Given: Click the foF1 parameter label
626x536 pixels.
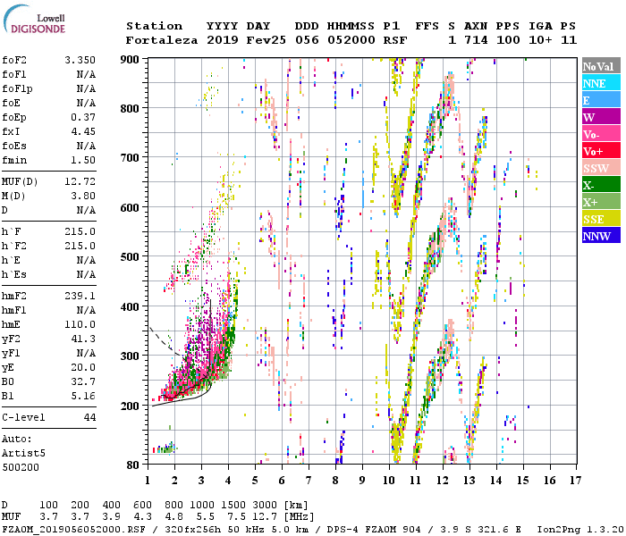Looking at the screenshot, I should coord(14,74).
